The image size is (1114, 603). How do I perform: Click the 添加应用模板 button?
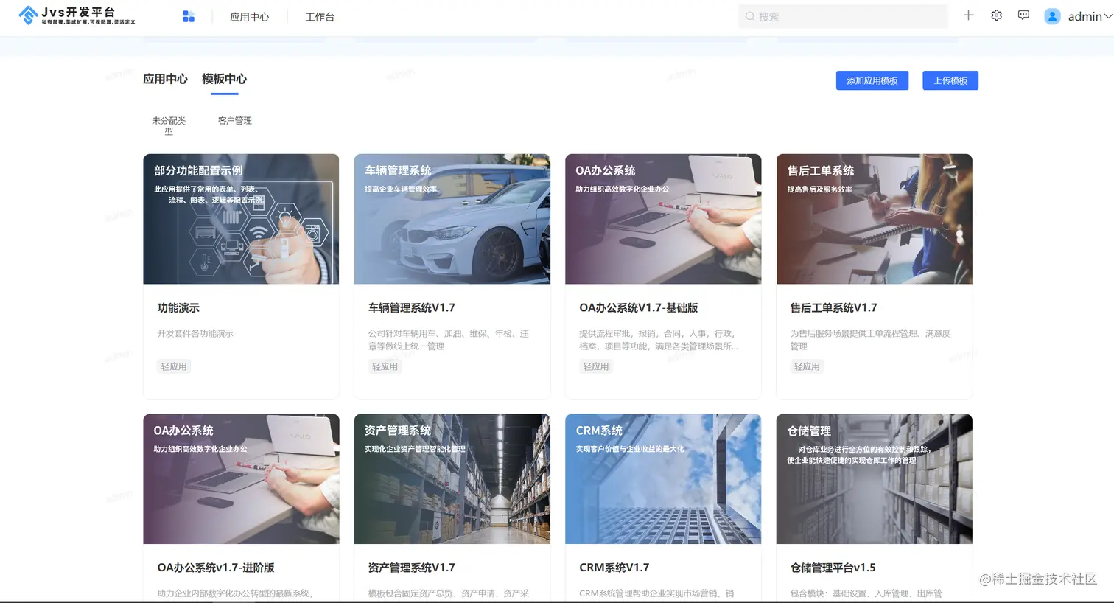point(872,81)
